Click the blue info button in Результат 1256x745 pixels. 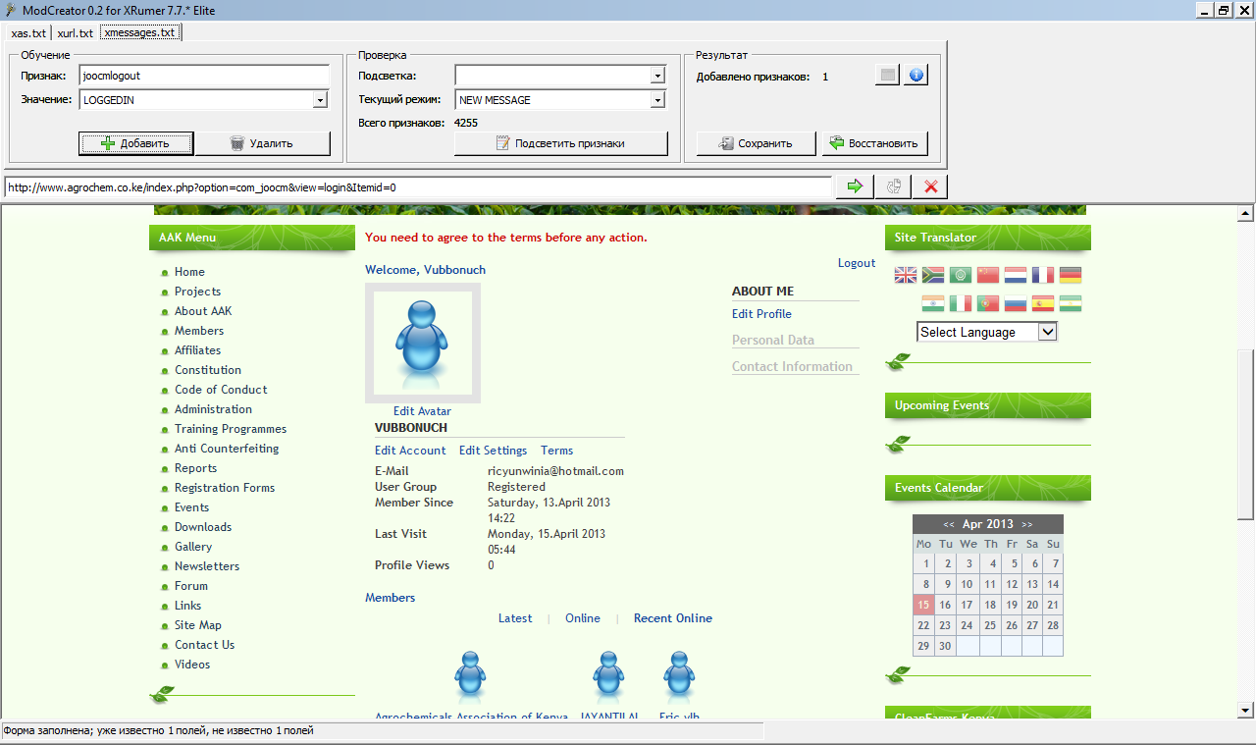(x=916, y=75)
